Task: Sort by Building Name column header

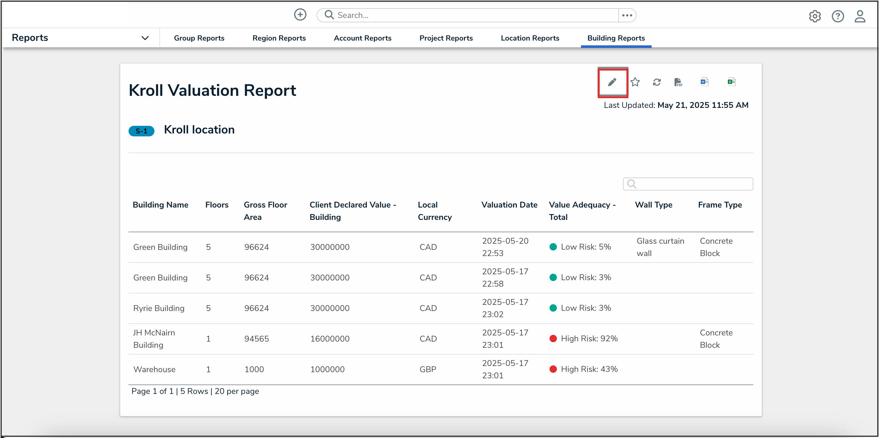Action: pos(160,205)
